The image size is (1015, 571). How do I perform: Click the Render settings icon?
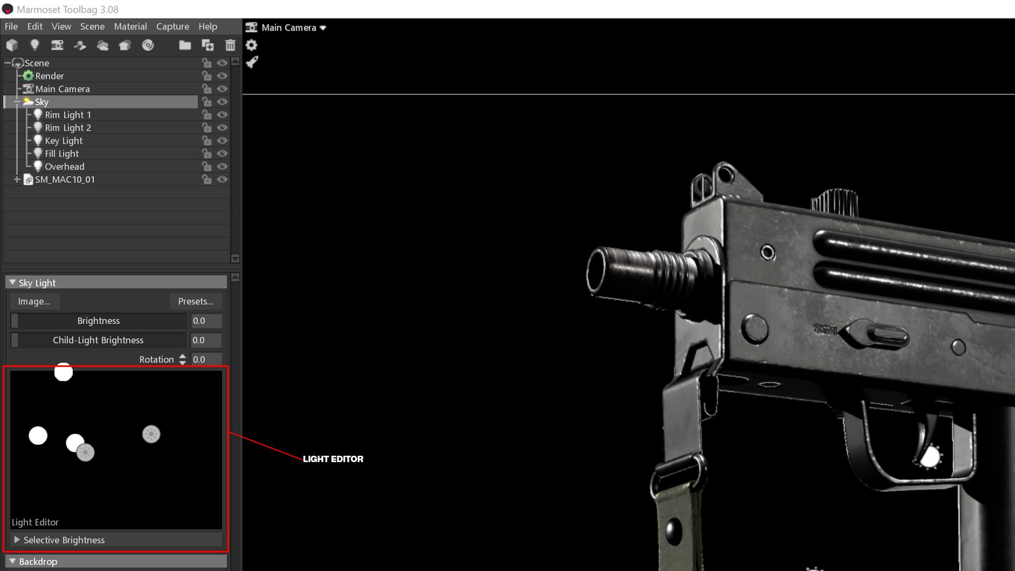click(251, 44)
